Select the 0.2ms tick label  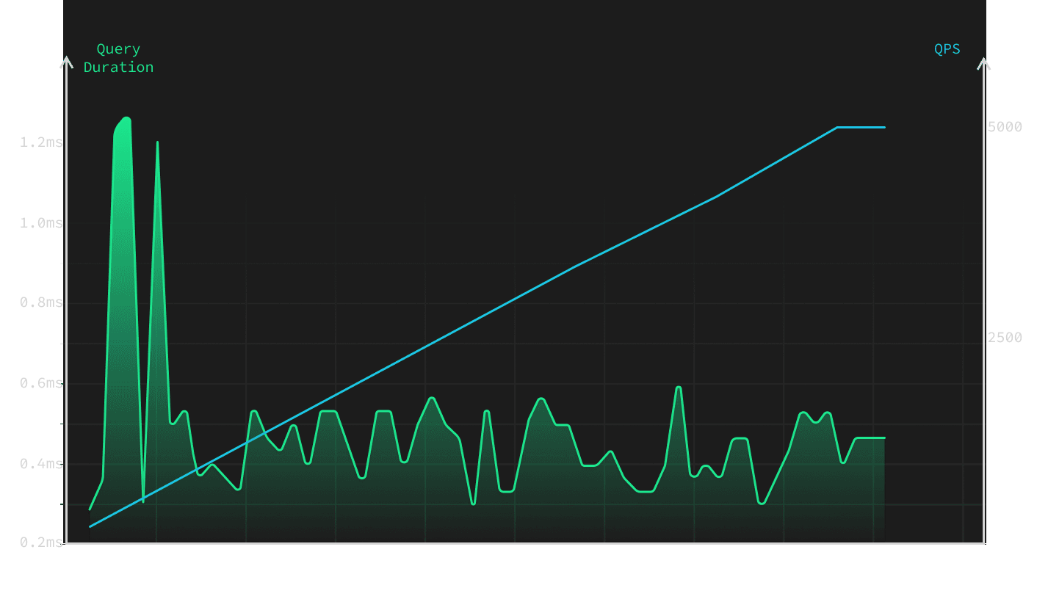pyautogui.click(x=41, y=542)
